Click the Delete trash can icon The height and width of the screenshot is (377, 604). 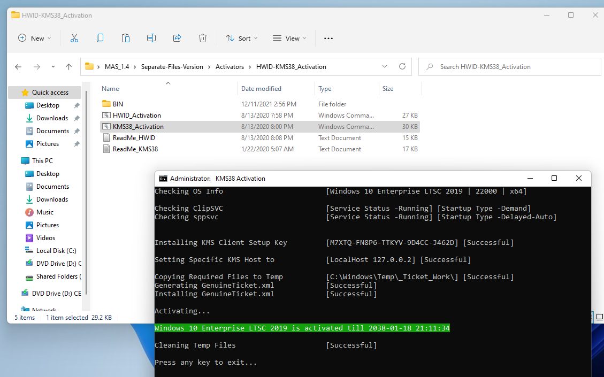pyautogui.click(x=203, y=38)
